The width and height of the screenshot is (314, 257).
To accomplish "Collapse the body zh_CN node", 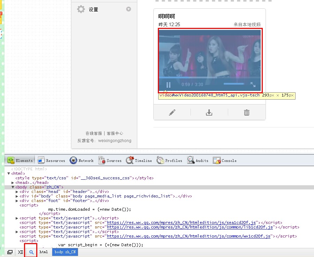I will click(13, 187).
